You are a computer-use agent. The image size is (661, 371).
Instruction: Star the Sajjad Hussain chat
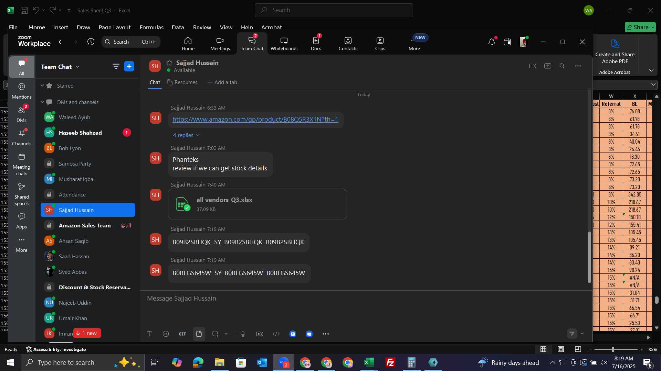pyautogui.click(x=169, y=63)
